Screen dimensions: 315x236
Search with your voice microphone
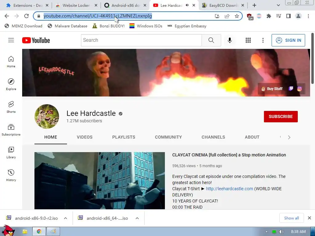[229, 40]
